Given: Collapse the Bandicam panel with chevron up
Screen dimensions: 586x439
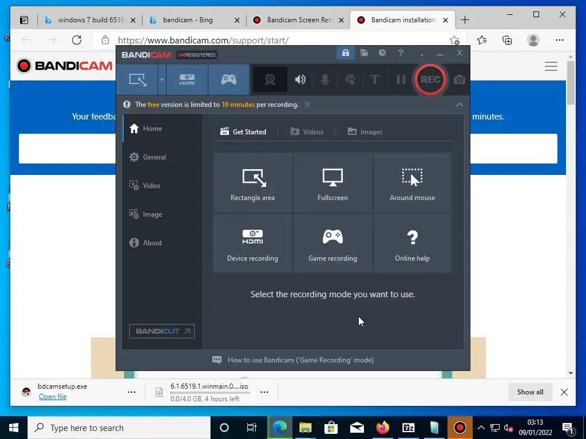Looking at the screenshot, I should pos(460,105).
